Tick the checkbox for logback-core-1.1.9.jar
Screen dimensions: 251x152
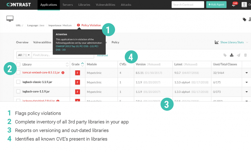point(18,91)
